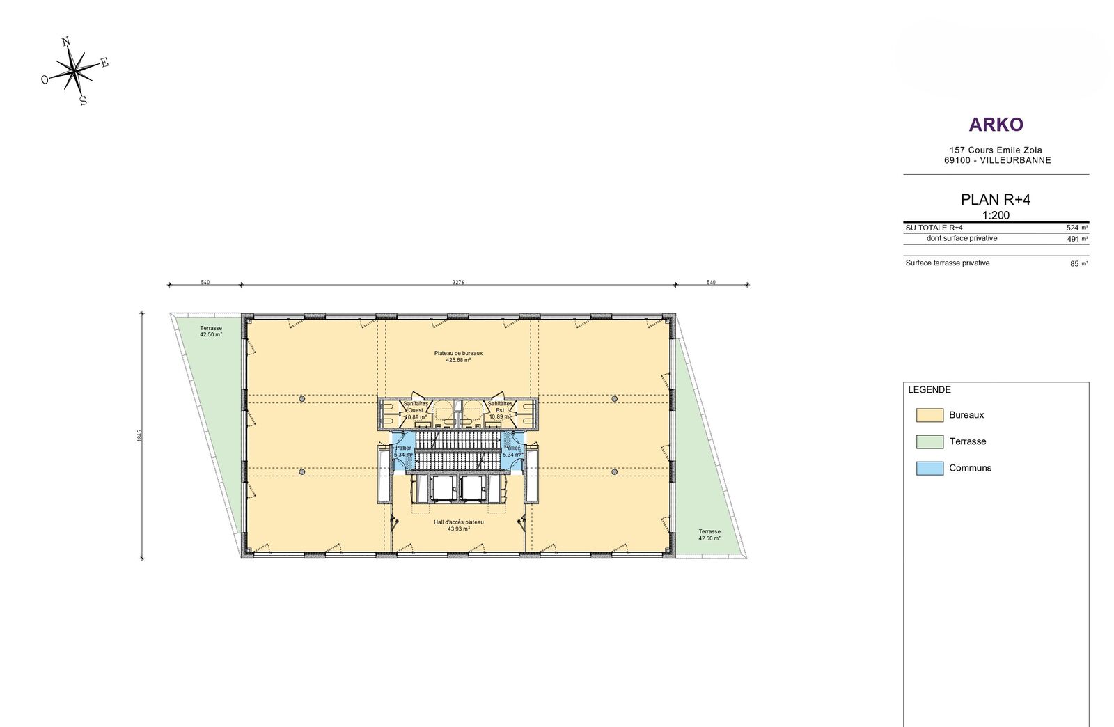Screen dimensions: 1114x727
Task: Select the lower-right structural column circle
Action: coord(614,471)
